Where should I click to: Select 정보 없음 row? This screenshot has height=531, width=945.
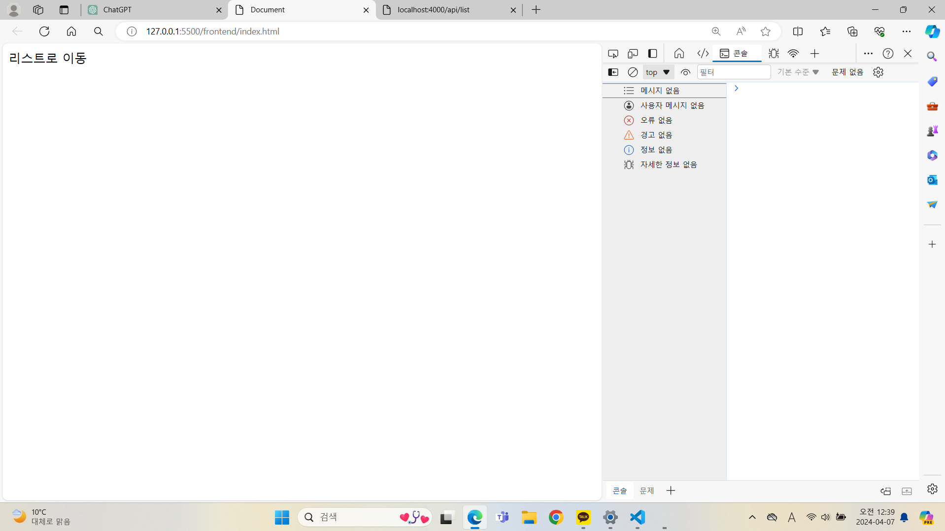(x=664, y=150)
